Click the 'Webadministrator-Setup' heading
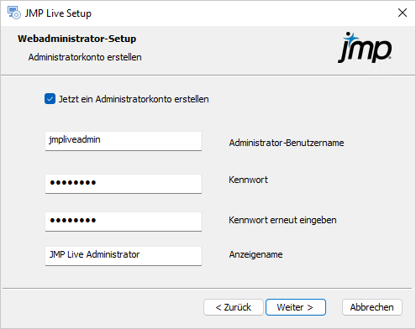 click(77, 39)
